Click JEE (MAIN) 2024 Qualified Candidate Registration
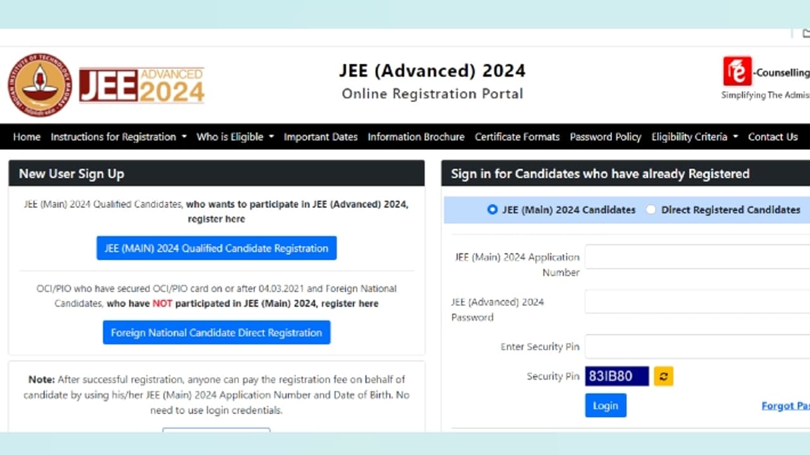This screenshot has height=455, width=810. 216,248
